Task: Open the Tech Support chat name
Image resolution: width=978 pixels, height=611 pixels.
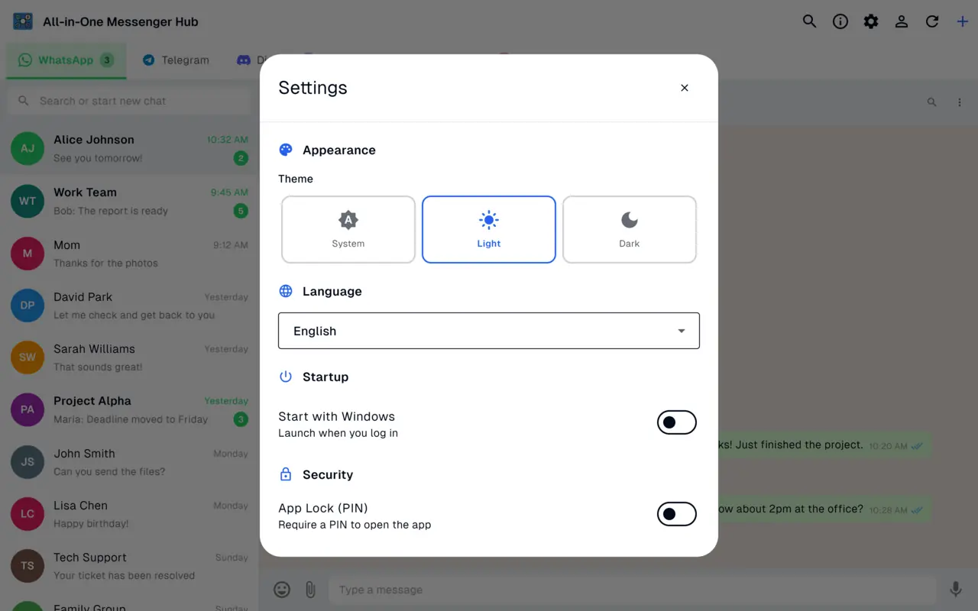Action: [90, 558]
